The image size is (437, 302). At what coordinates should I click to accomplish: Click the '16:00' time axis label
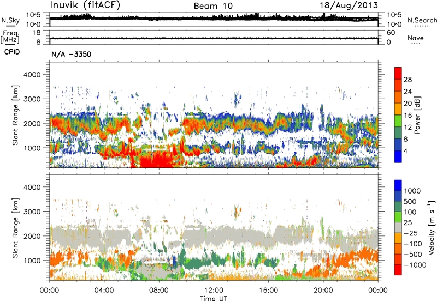point(268,291)
